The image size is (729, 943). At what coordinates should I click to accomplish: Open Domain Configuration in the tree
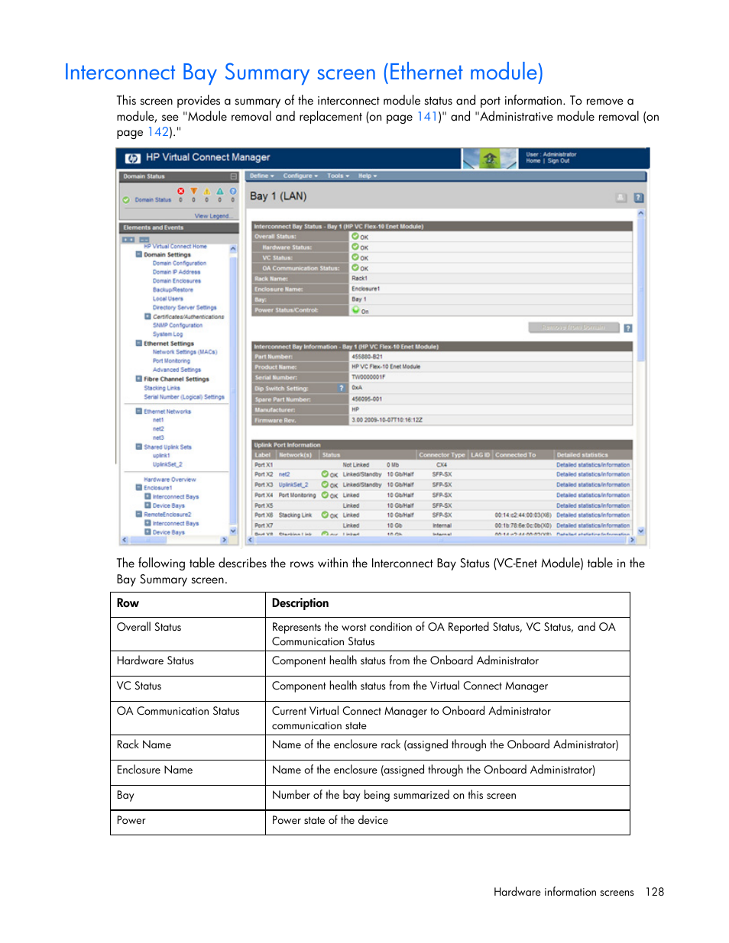(x=180, y=263)
